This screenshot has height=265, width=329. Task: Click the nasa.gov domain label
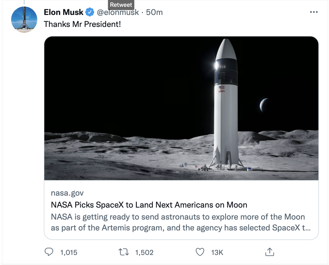tap(67, 193)
